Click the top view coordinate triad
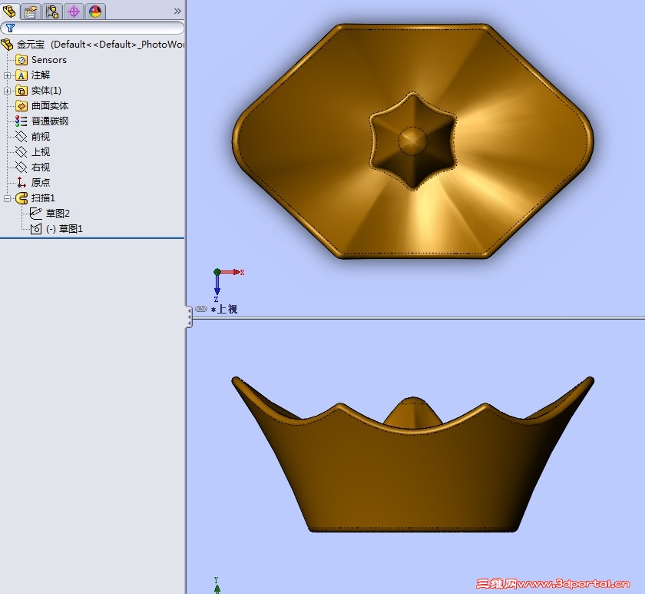Screen dimensions: 645x594 (x=228, y=284)
